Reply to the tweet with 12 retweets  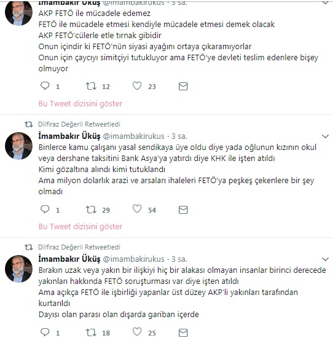(45, 86)
